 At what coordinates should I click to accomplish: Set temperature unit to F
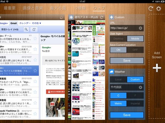135,95
